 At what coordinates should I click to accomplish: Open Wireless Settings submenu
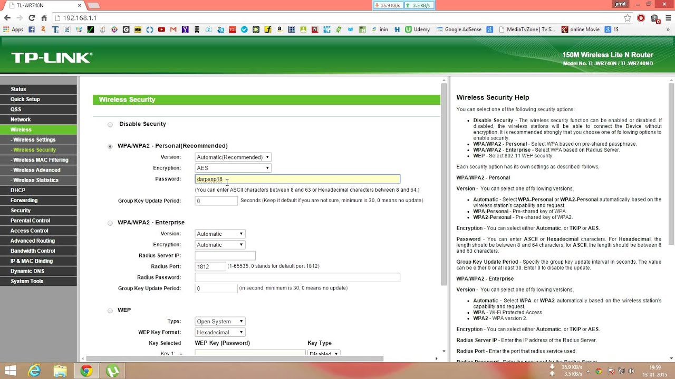pyautogui.click(x=38, y=139)
